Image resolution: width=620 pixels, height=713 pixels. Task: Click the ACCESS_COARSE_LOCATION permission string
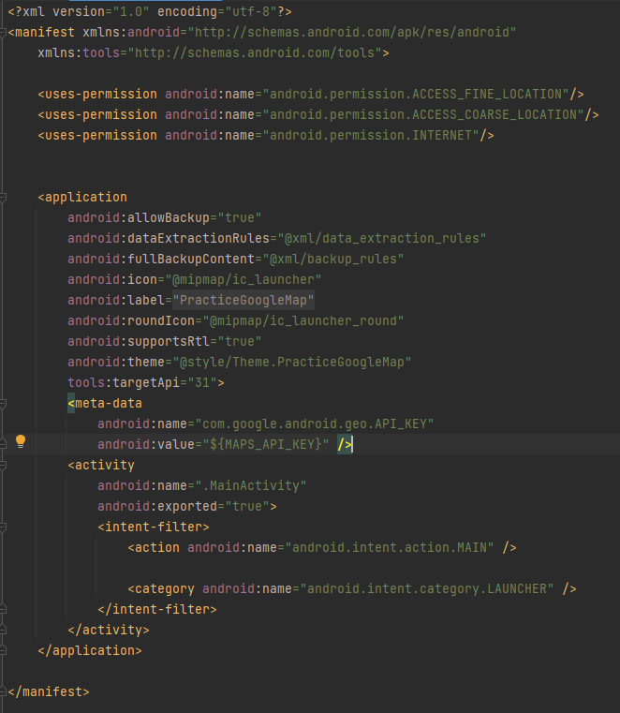[423, 114]
